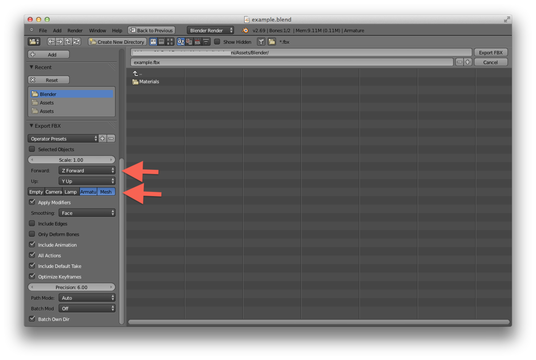536x360 pixels.
Task: Open the Render menu
Action: pyautogui.click(x=75, y=30)
